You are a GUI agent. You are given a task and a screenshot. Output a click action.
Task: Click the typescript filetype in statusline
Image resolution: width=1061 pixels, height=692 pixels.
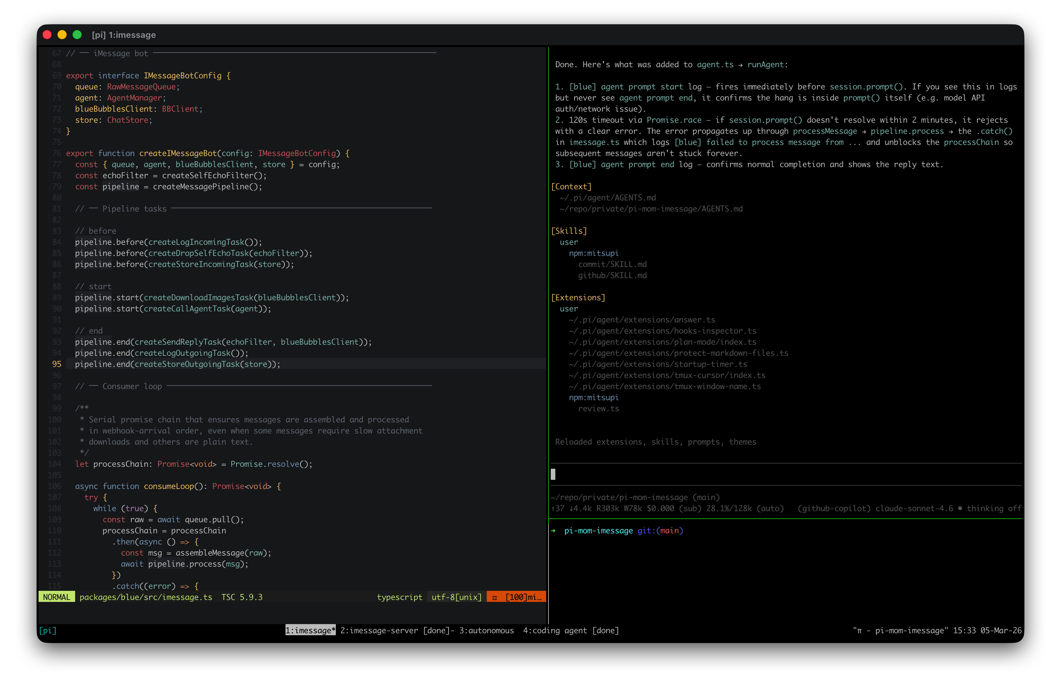point(400,597)
